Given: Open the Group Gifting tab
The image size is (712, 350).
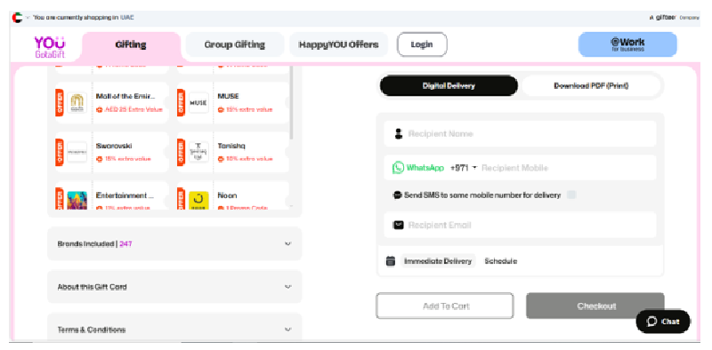Looking at the screenshot, I should 235,45.
